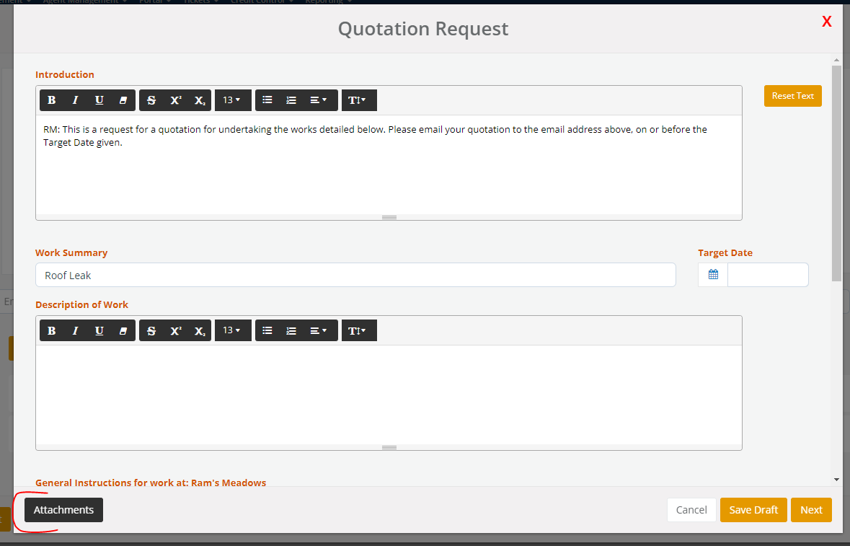Apply superscript in the Introduction editor toolbar
The image size is (850, 546).
(x=176, y=100)
